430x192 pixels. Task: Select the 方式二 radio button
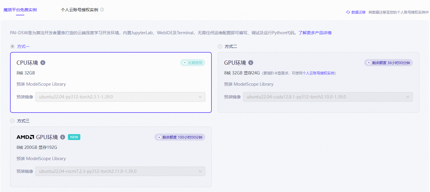click(220, 46)
